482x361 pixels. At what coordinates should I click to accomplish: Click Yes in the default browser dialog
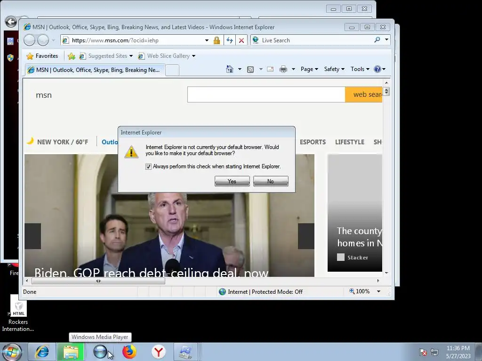232,181
